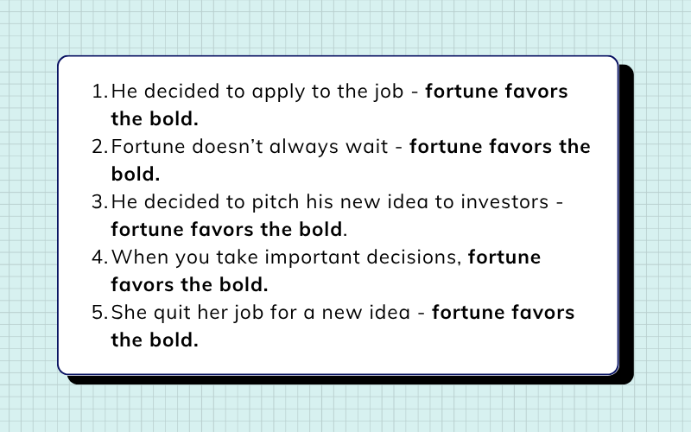This screenshot has width=691, height=432.
Task: Click bold 'fortune favors' in sentence five
Action: [x=504, y=313]
